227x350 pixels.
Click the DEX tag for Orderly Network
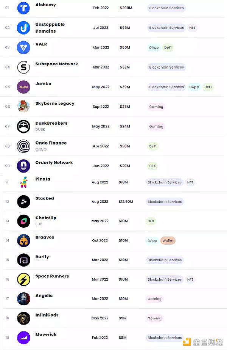coord(152,166)
